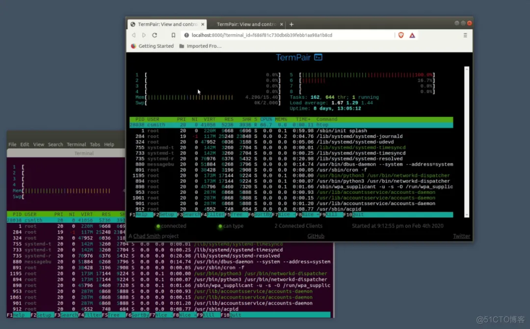Click the site info icon in address bar

[x=186, y=35]
